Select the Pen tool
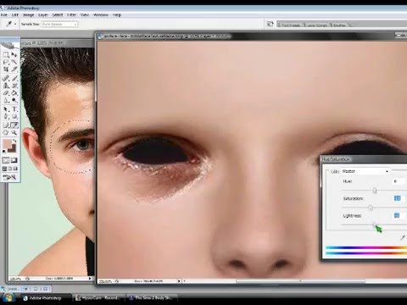Viewport: 407px width, 305px height. pyautogui.click(x=6, y=116)
